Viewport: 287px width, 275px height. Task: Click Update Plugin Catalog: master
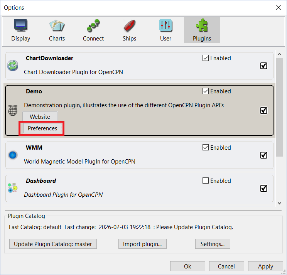[x=53, y=244]
